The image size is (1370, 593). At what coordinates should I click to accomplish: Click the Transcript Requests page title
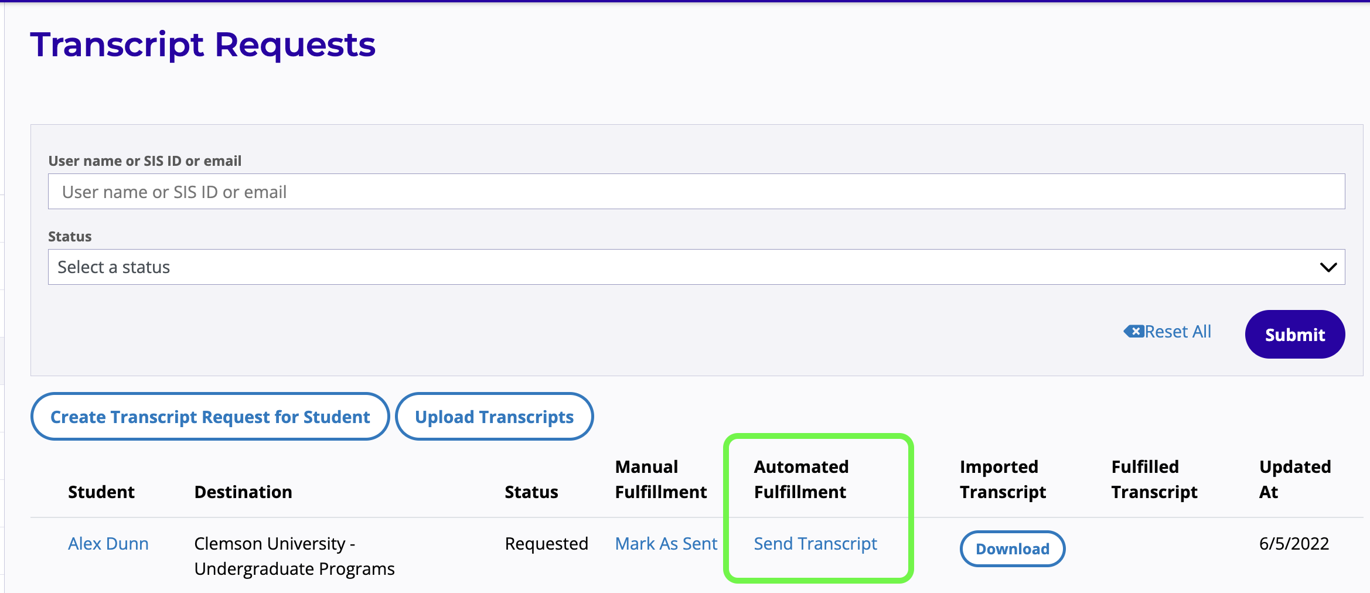pyautogui.click(x=203, y=44)
